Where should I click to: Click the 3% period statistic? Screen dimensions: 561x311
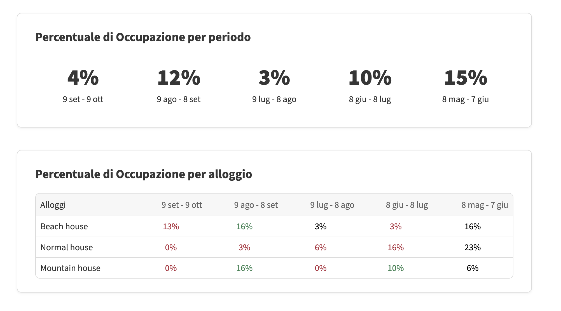point(274,78)
